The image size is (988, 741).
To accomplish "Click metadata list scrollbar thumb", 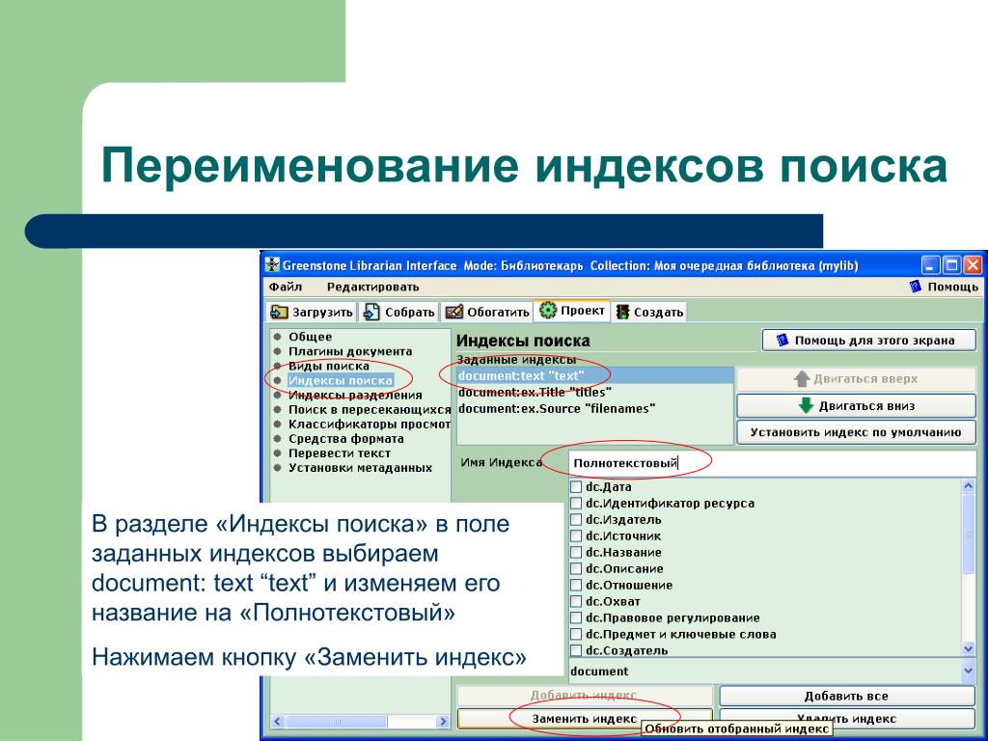I will point(969,533).
